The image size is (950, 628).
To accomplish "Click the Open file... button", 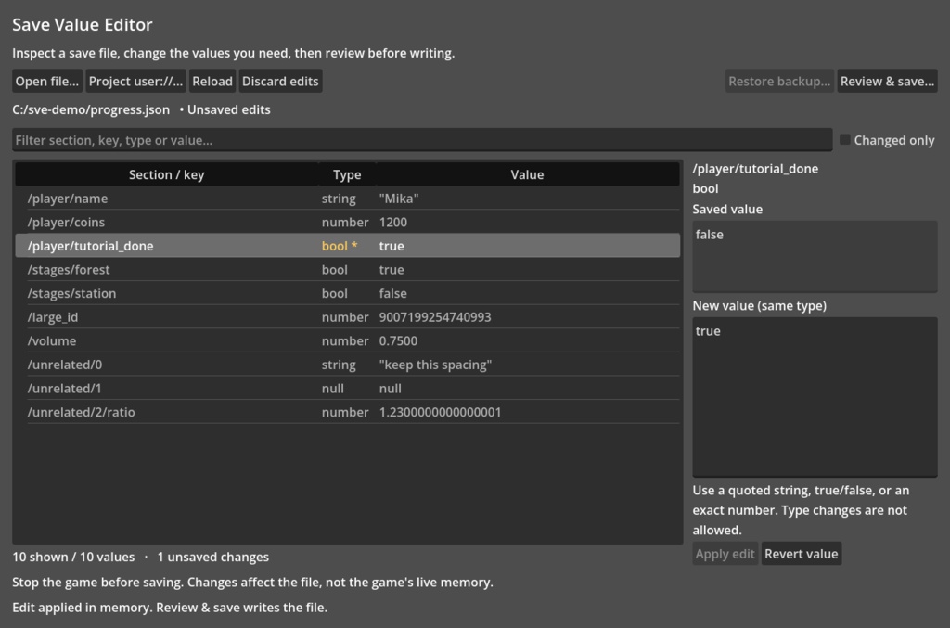I will (47, 81).
